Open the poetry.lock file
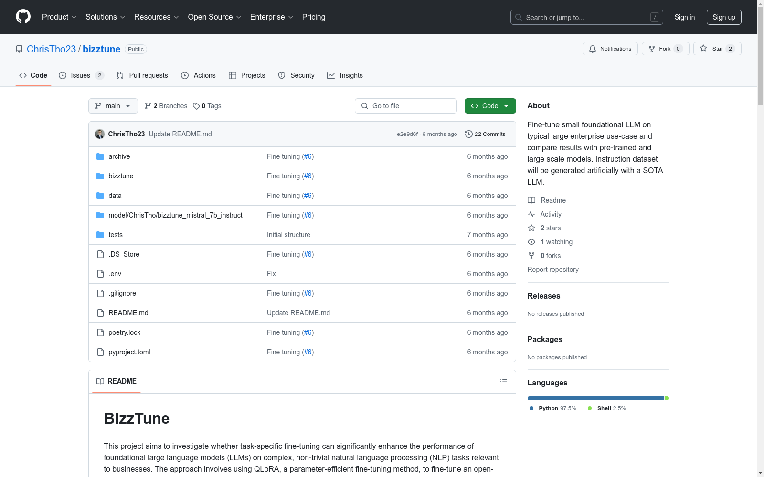764x477 pixels. pyautogui.click(x=124, y=332)
